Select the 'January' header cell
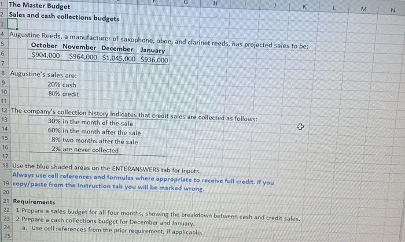The height and width of the screenshot is (242, 405). coord(153,50)
